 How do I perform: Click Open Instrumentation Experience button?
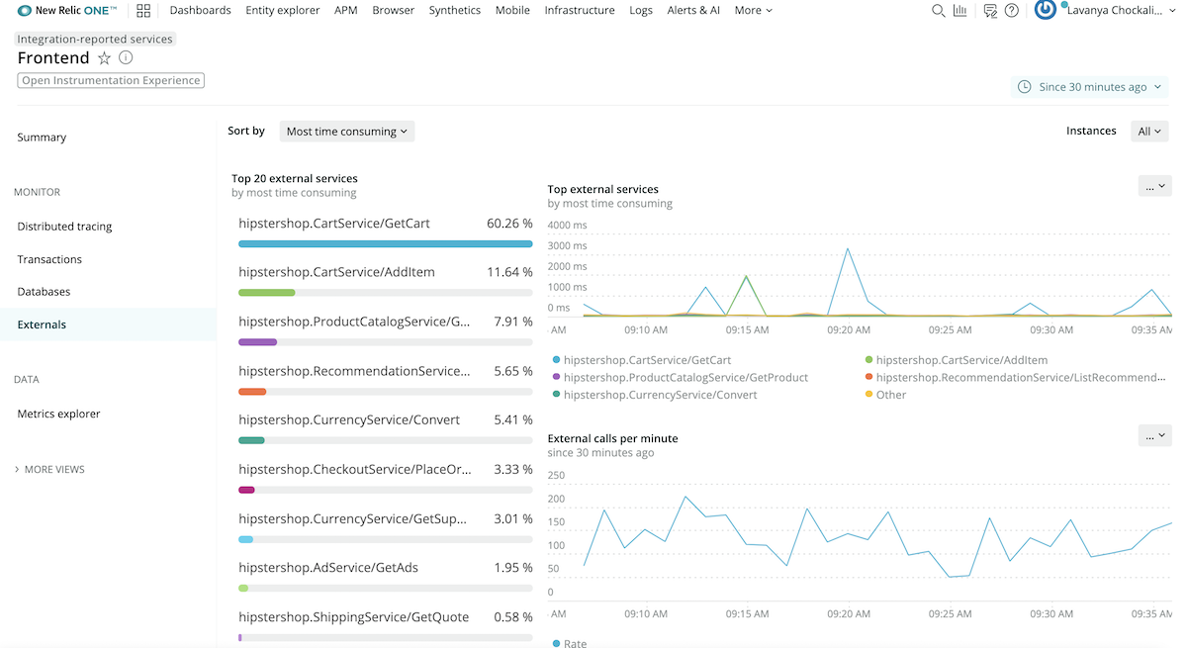pos(111,80)
